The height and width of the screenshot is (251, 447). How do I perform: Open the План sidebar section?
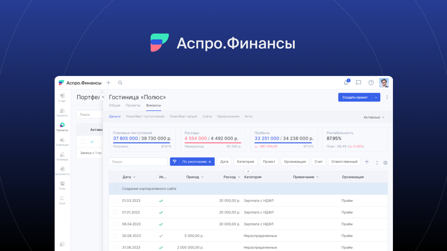point(62,185)
